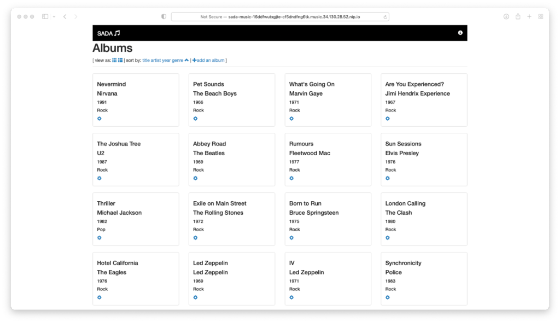Click the privacy shield icon
This screenshot has width=560, height=323.
(164, 16)
